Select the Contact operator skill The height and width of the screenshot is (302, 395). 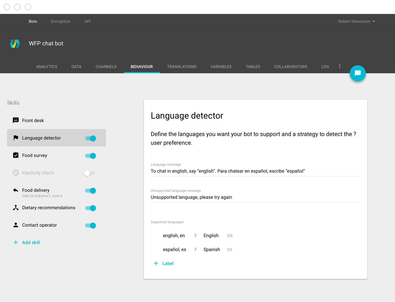39,225
